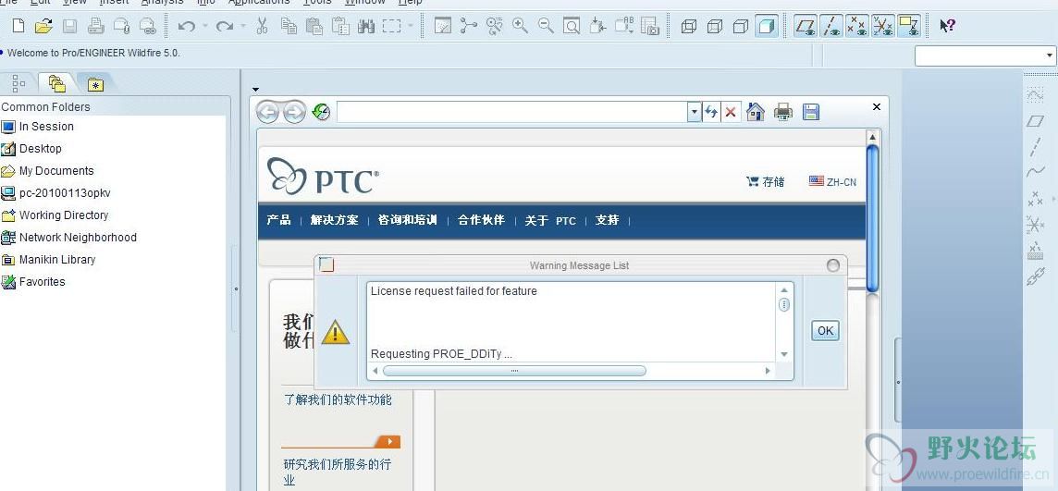Click the Cut scissors icon

263,26
